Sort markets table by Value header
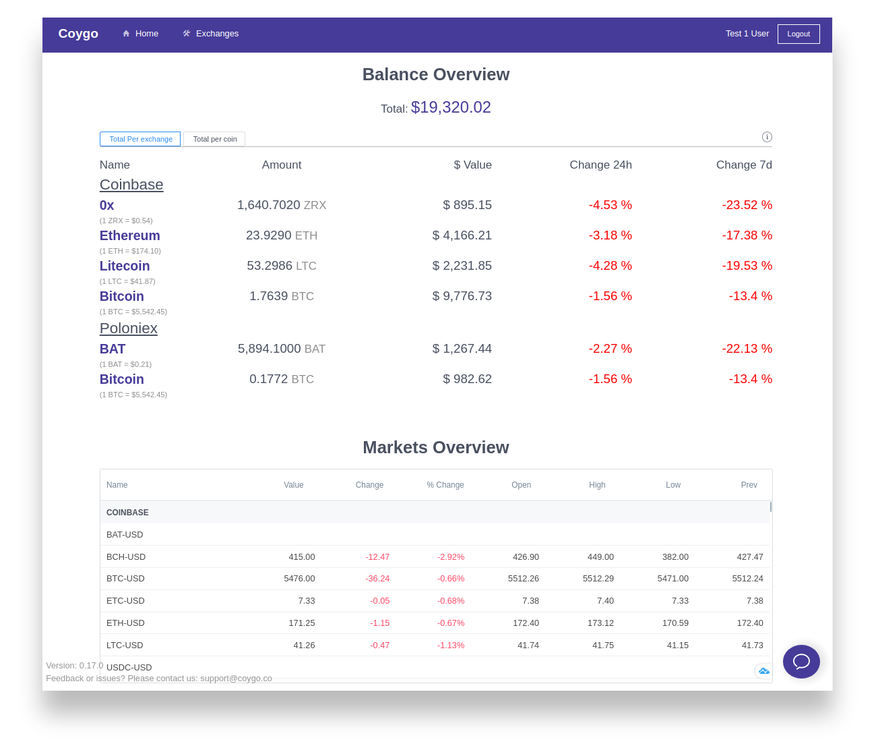 coord(294,485)
